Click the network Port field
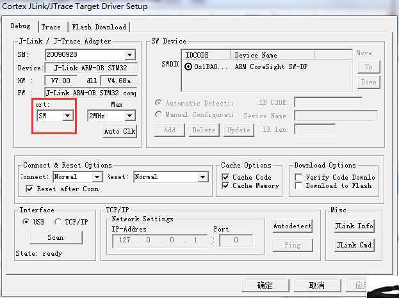This screenshot has width=399, height=298. 236,240
